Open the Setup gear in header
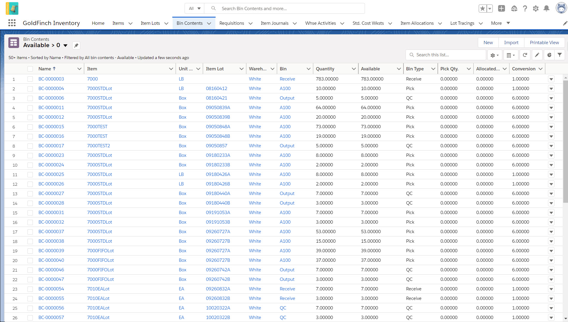This screenshot has height=322, width=568. point(536,8)
